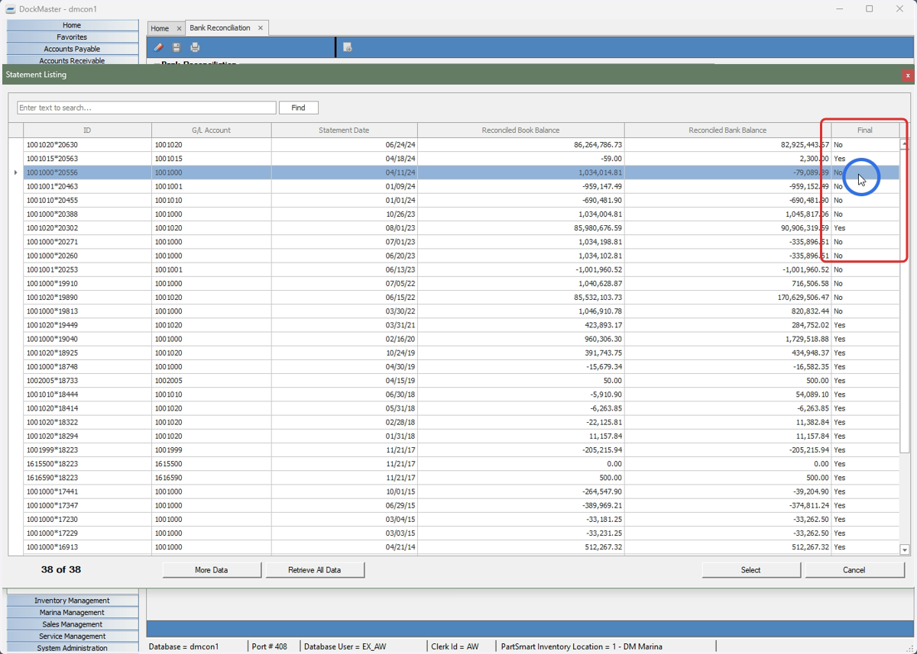This screenshot has width=917, height=654.
Task: Click book balance 1,046,910.78 cell
Action: (520, 311)
